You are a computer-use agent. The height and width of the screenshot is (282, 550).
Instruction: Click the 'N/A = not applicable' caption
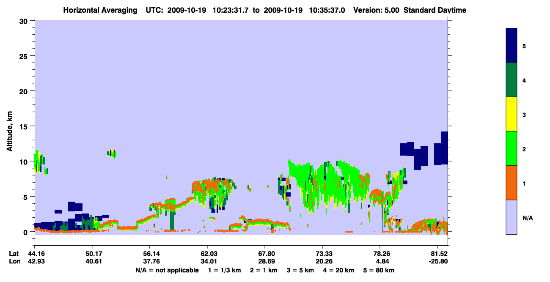(x=167, y=270)
